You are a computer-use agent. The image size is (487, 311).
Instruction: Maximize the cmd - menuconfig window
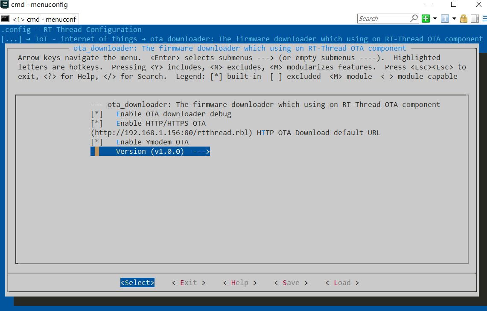coord(453,4)
